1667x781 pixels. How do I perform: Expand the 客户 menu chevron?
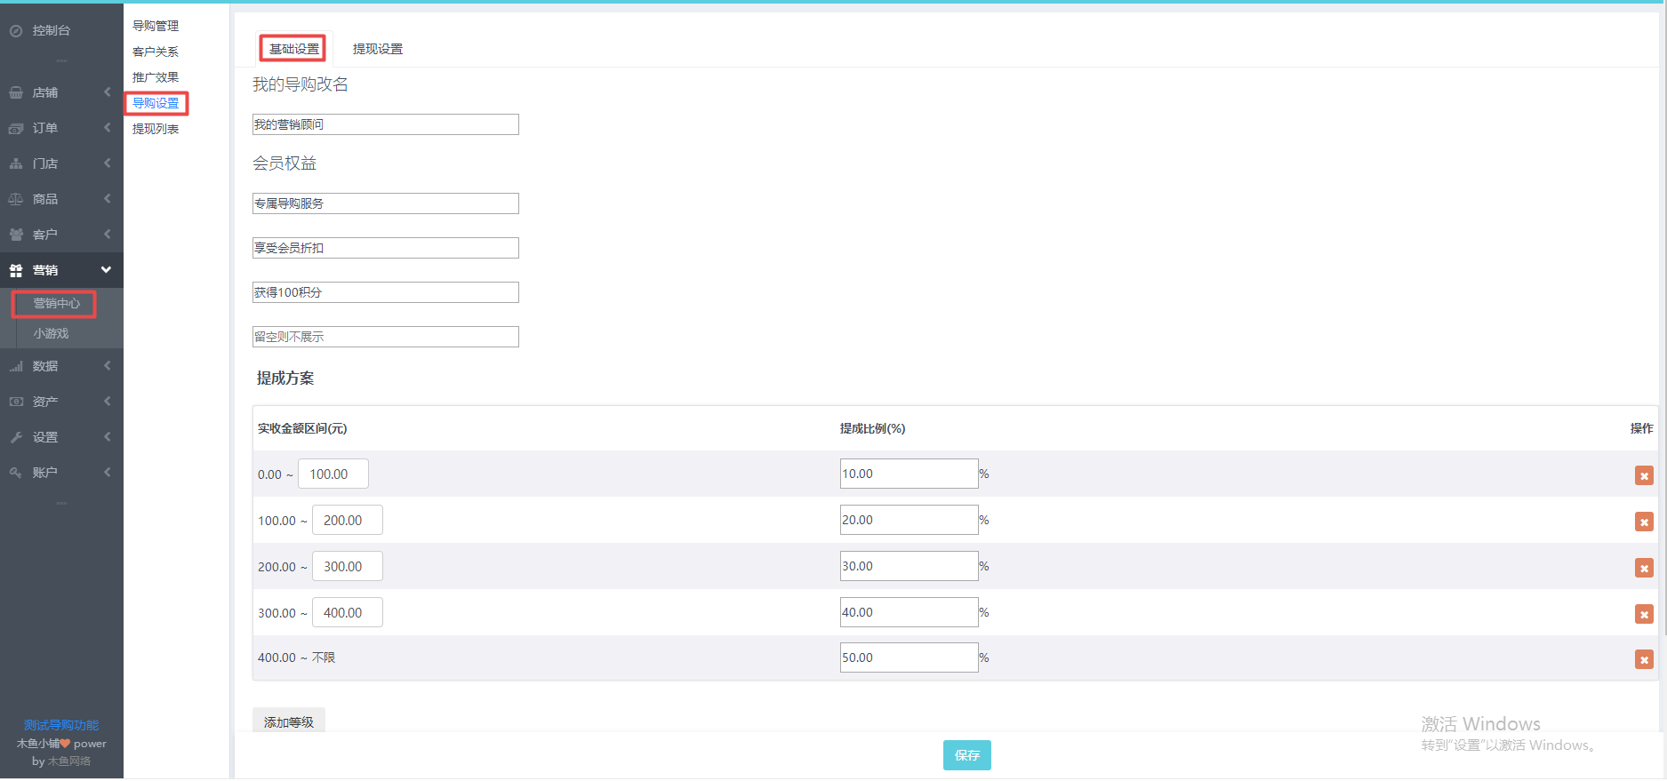pyautogui.click(x=107, y=235)
